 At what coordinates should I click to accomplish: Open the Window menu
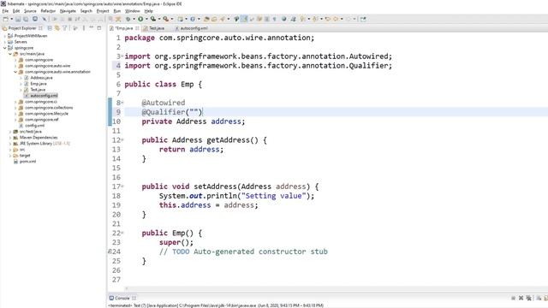[x=133, y=11]
